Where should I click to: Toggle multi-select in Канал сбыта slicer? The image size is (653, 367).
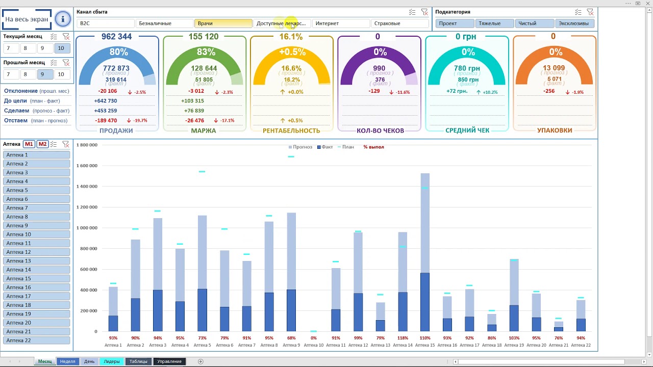[x=412, y=12]
